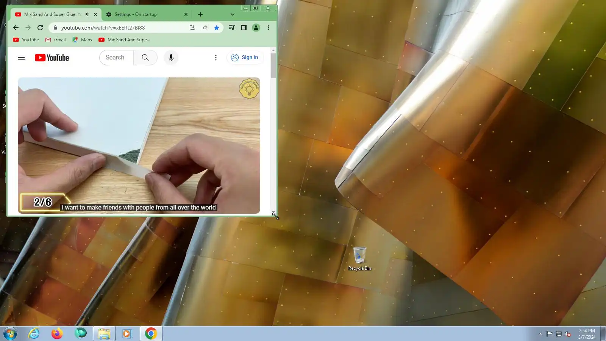View site information via the padlock icon

pyautogui.click(x=55, y=28)
